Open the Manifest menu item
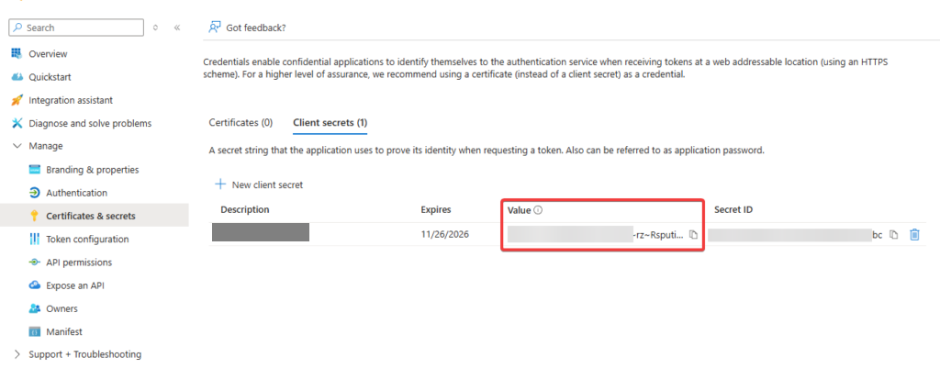940x380 pixels. (x=64, y=331)
